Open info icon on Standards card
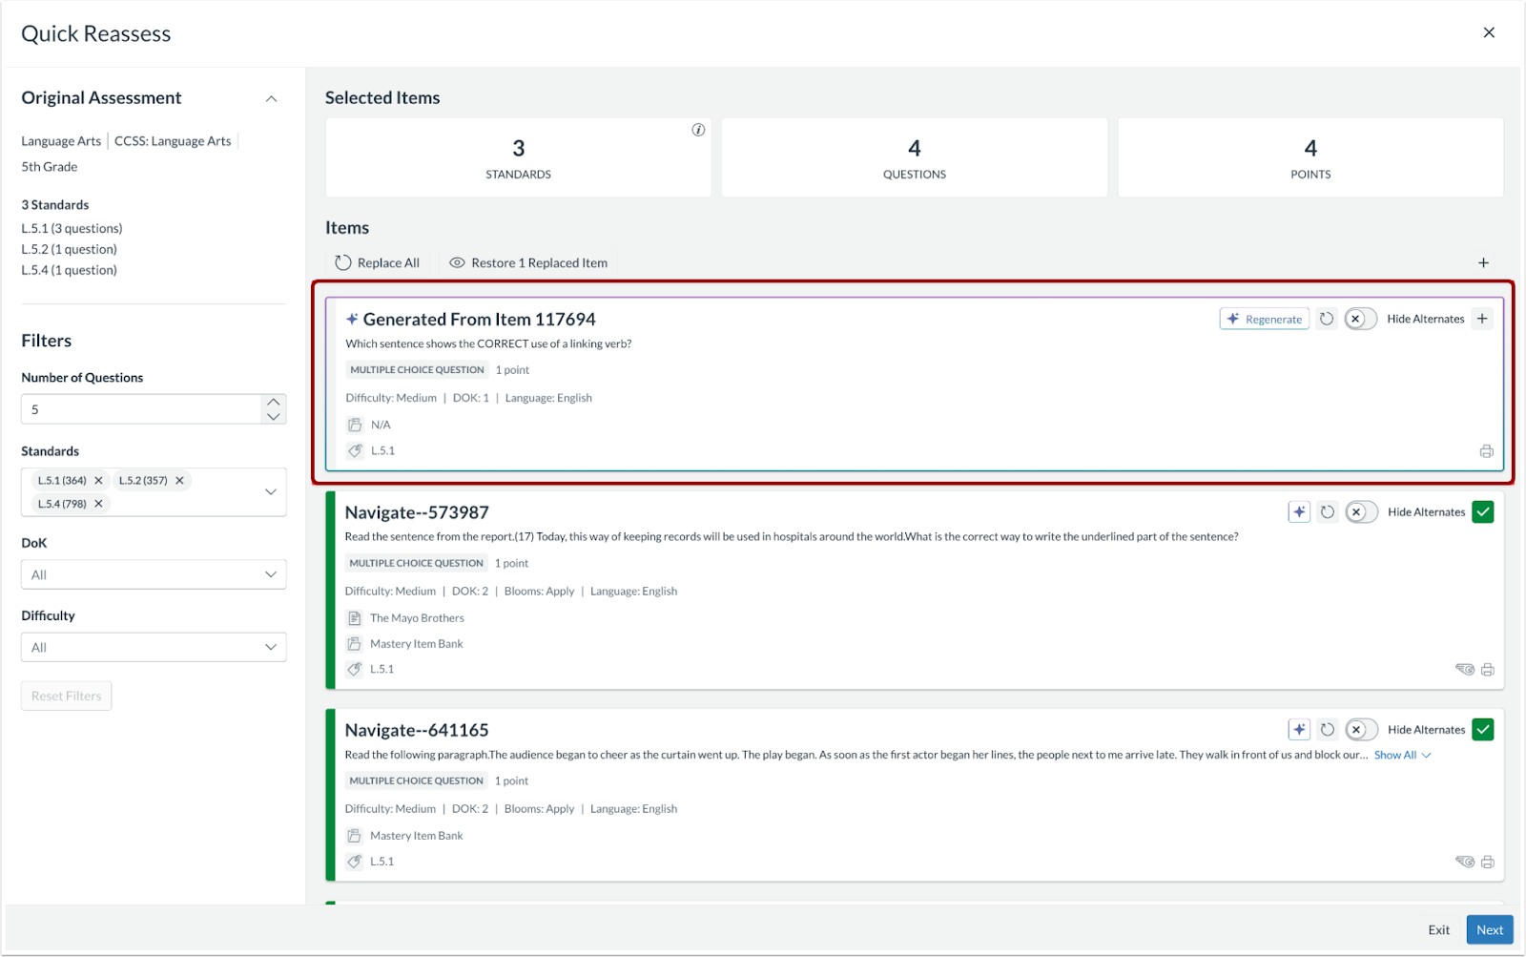The image size is (1526, 957). click(698, 130)
